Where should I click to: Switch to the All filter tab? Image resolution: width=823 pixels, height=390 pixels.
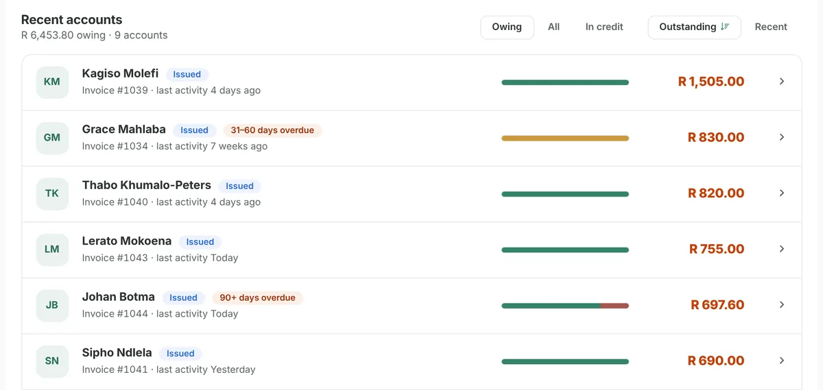click(553, 27)
